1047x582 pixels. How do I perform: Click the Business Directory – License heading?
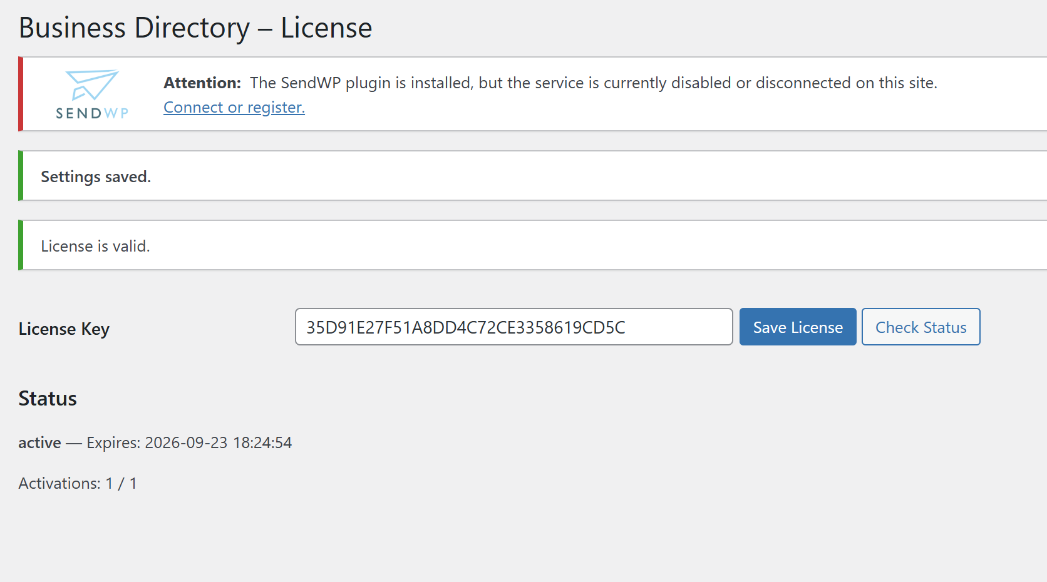coord(195,28)
